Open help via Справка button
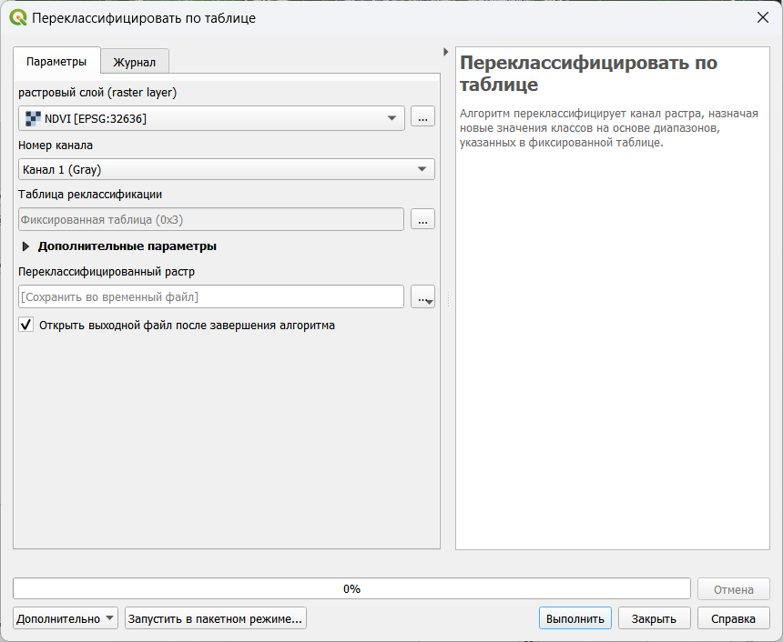 pyautogui.click(x=733, y=618)
